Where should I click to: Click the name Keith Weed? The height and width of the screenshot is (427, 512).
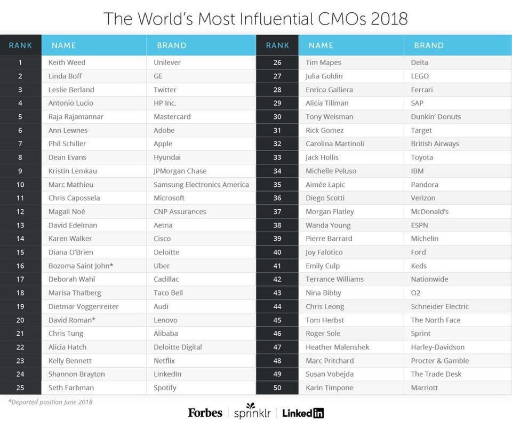coord(67,62)
